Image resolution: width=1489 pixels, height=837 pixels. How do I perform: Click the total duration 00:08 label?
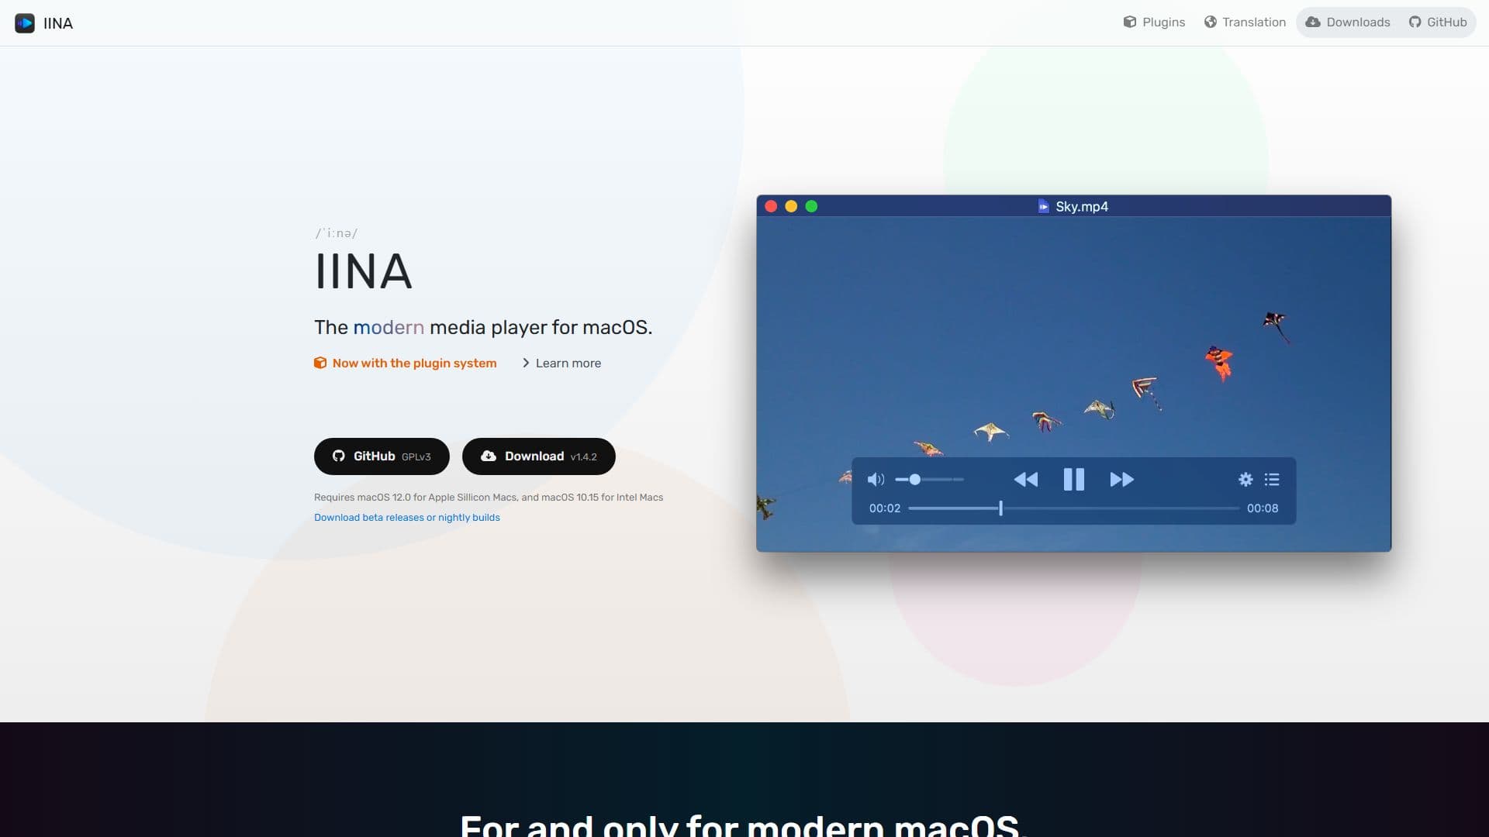1263,508
